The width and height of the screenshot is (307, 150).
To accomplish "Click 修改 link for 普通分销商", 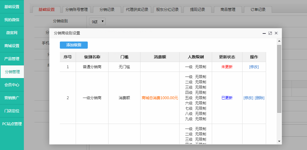I will [x=254, y=67].
